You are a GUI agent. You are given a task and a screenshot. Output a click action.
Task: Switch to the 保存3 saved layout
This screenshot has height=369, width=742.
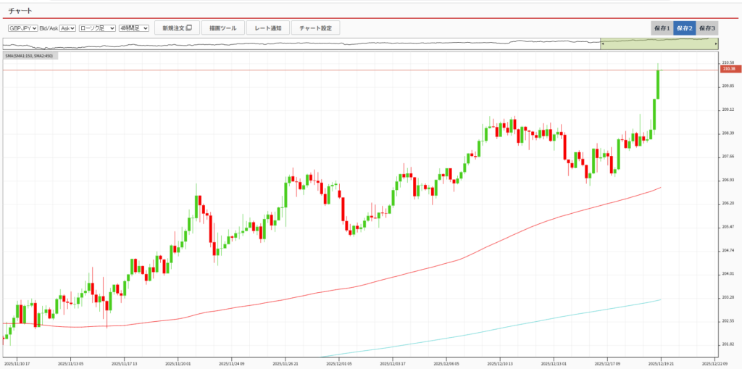click(706, 28)
